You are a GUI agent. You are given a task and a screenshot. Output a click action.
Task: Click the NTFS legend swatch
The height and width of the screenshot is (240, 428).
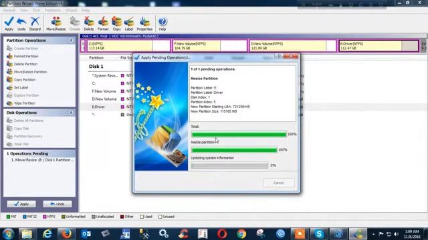pos(45,217)
